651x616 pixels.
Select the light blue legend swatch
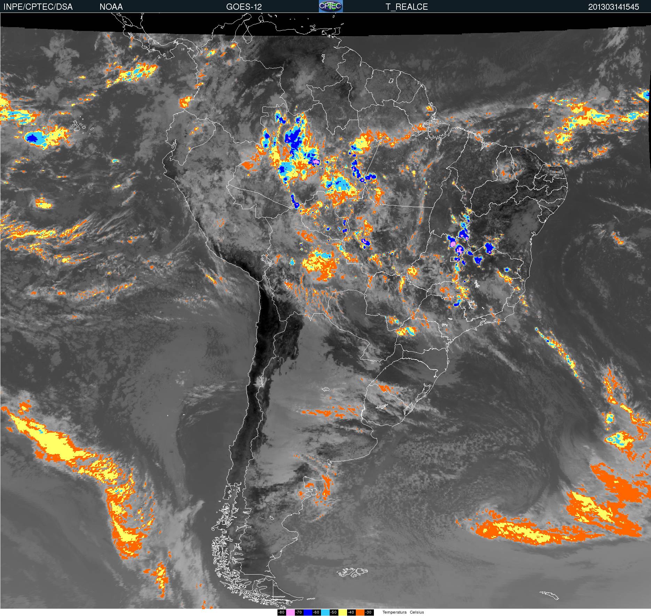325,613
